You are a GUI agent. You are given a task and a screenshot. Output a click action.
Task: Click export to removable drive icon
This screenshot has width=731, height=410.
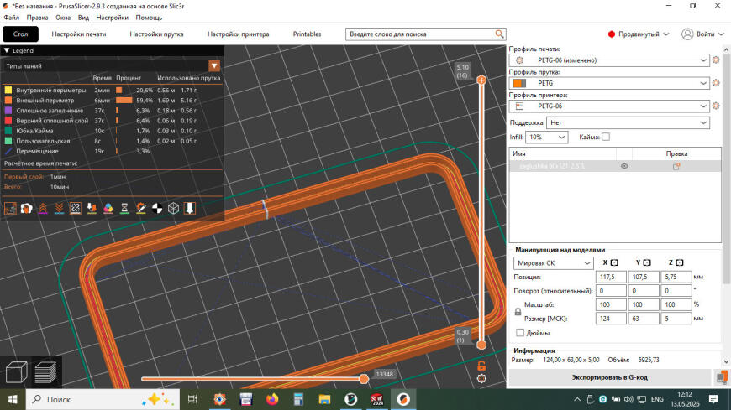pyautogui.click(x=722, y=377)
